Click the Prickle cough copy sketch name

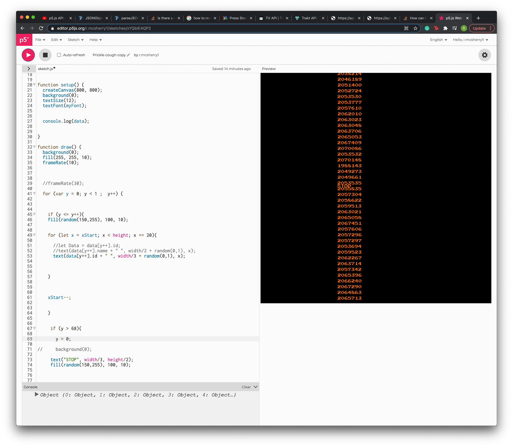(x=109, y=55)
